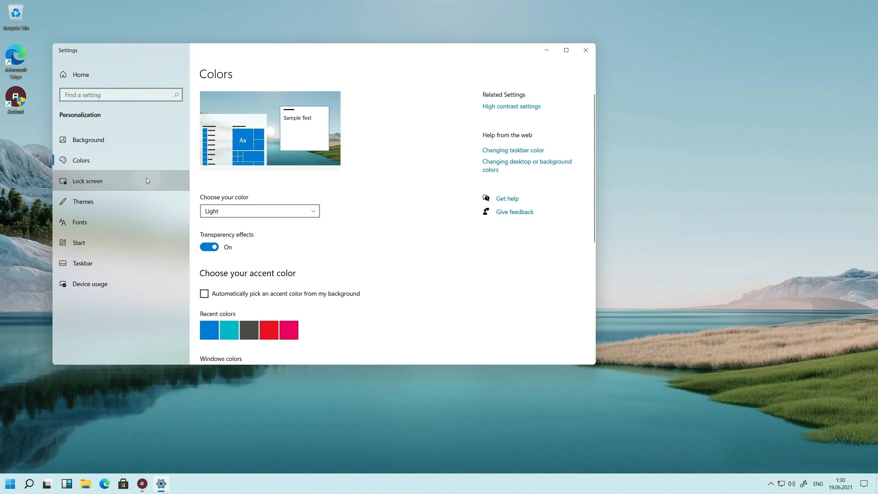The image size is (878, 494).
Task: Open Widgets from the taskbar
Action: [x=67, y=484]
